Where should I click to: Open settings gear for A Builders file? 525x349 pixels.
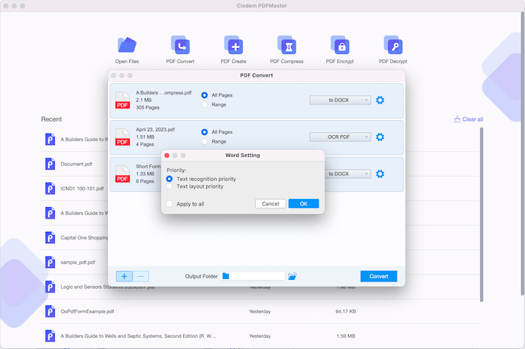[380, 100]
